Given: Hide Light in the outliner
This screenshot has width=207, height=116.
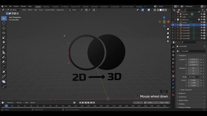Looking at the screenshot, I should pyautogui.click(x=202, y=17).
